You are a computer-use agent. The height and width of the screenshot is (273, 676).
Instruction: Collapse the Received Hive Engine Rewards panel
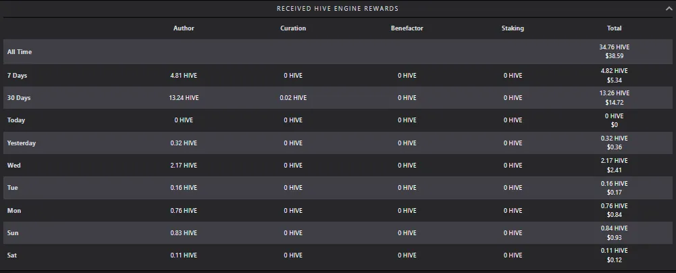669,8
